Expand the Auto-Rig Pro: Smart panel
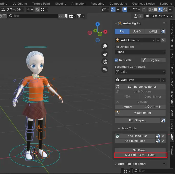175x174 pixels. 116,164
